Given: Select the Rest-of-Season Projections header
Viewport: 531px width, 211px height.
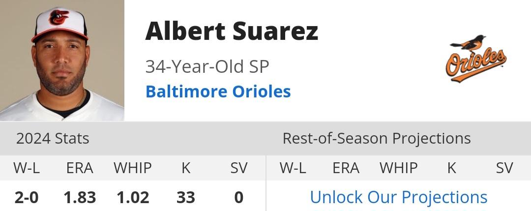Looking at the screenshot, I should tap(377, 139).
